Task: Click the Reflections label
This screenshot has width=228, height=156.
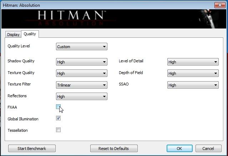Action: 17,96
